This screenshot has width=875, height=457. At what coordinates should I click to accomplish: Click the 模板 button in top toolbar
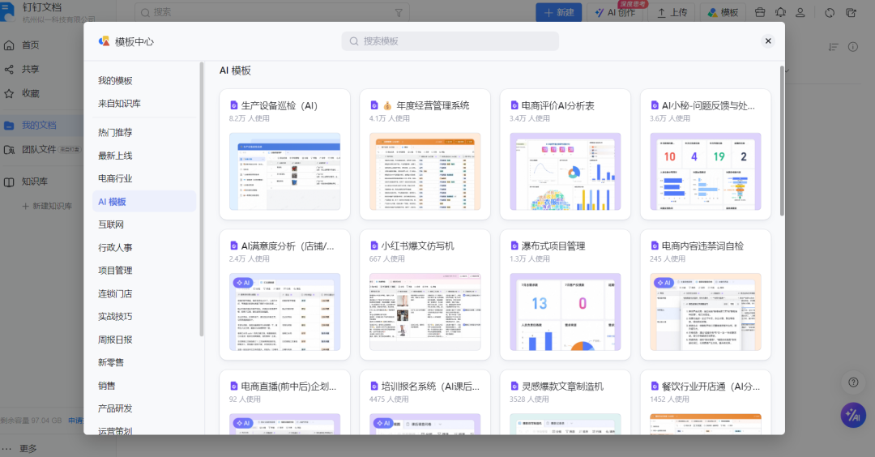tap(723, 12)
